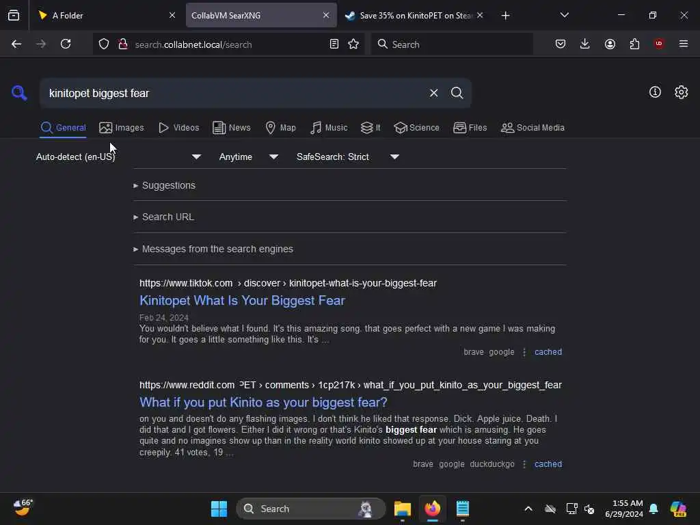The height and width of the screenshot is (525, 700).
Task: Select the Science search category
Action: tap(416, 128)
